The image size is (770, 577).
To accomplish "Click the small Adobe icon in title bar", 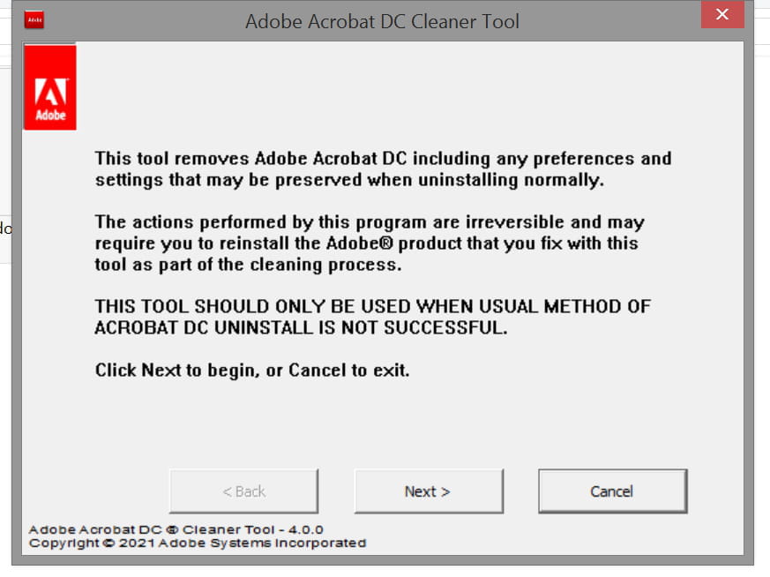I will pos(34,19).
